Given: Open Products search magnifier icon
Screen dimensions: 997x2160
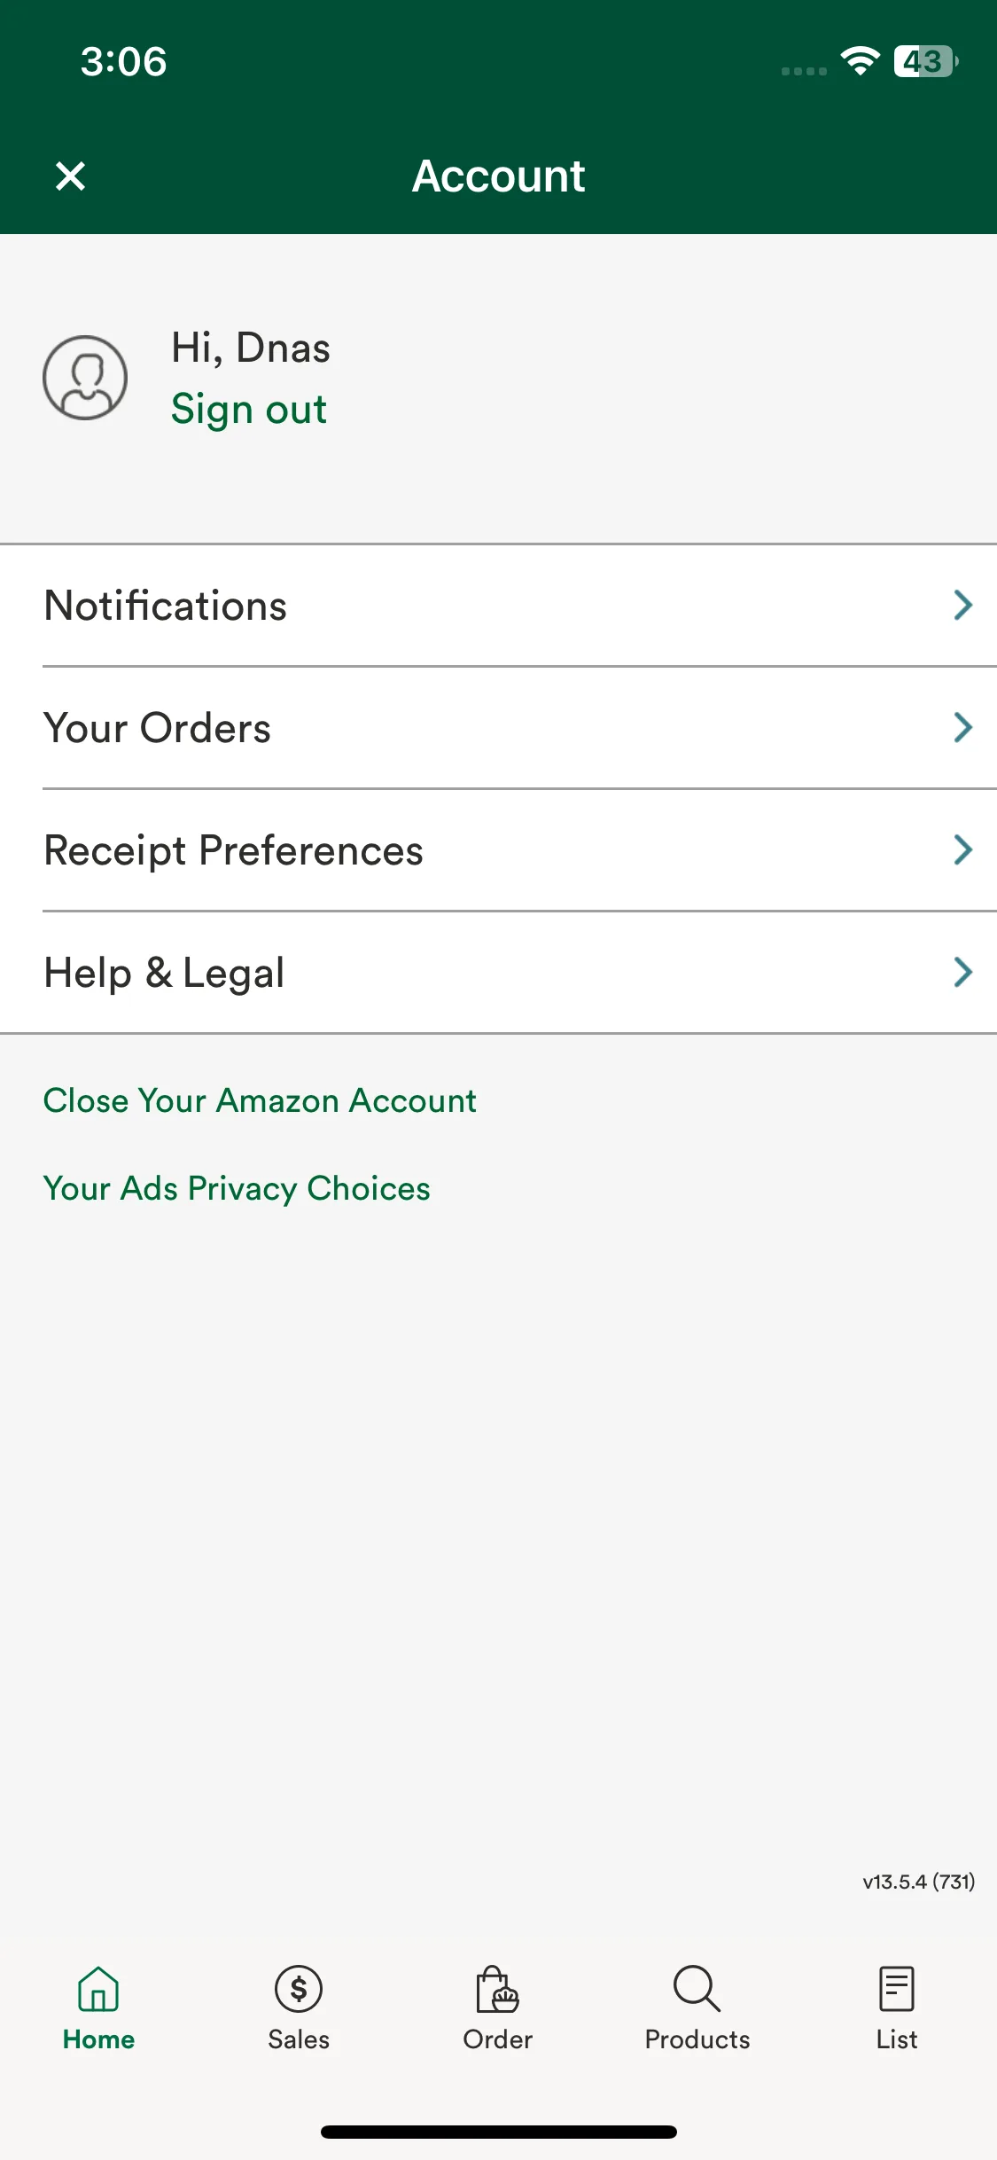Looking at the screenshot, I should tap(697, 1989).
